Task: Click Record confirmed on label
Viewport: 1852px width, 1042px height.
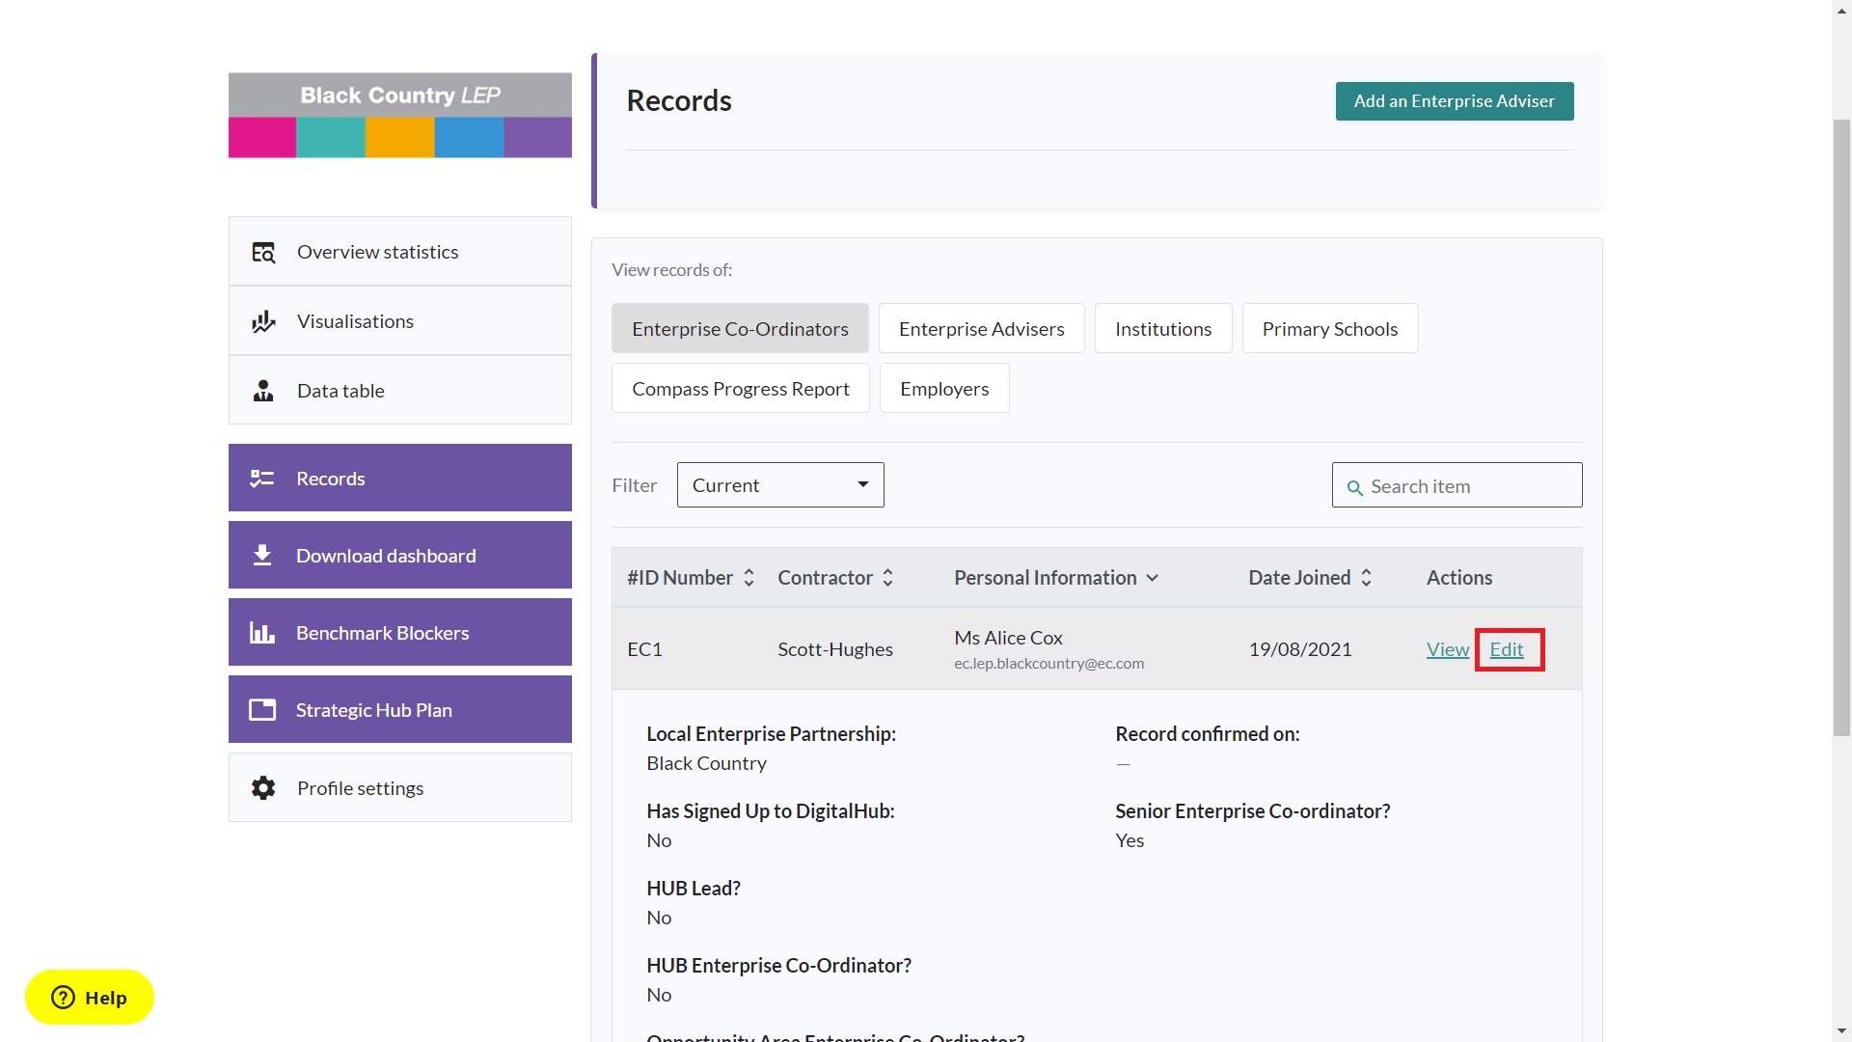Action: coord(1208,734)
